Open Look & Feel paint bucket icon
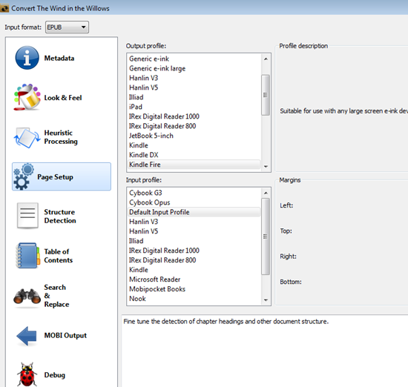The width and height of the screenshot is (408, 387). (27, 97)
